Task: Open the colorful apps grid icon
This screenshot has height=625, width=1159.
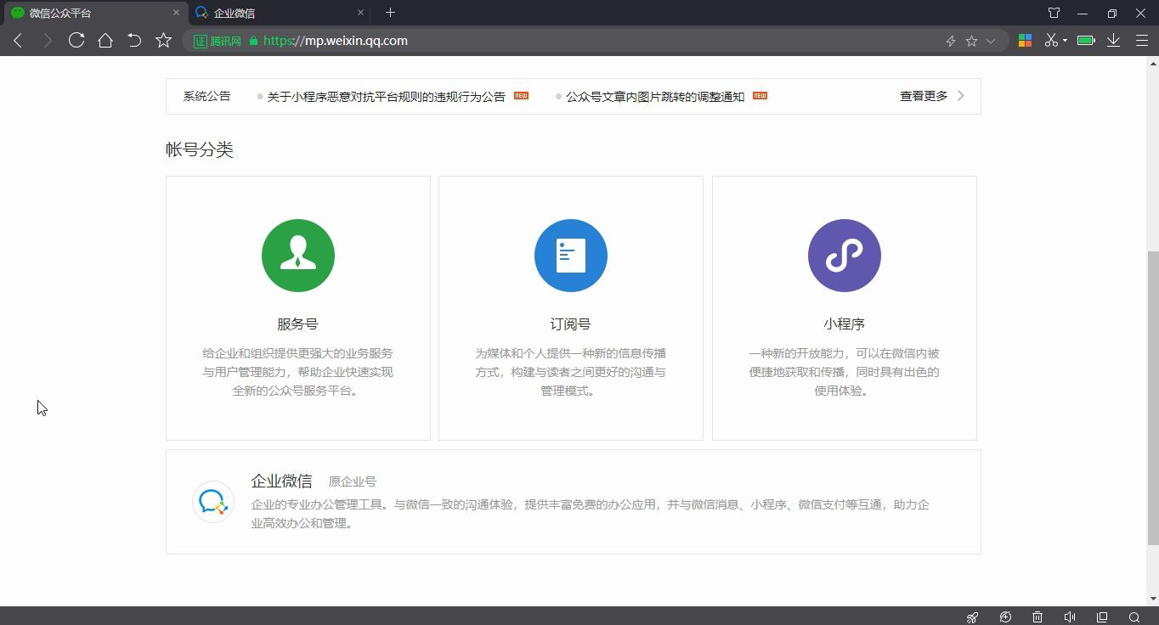Action: click(1025, 41)
